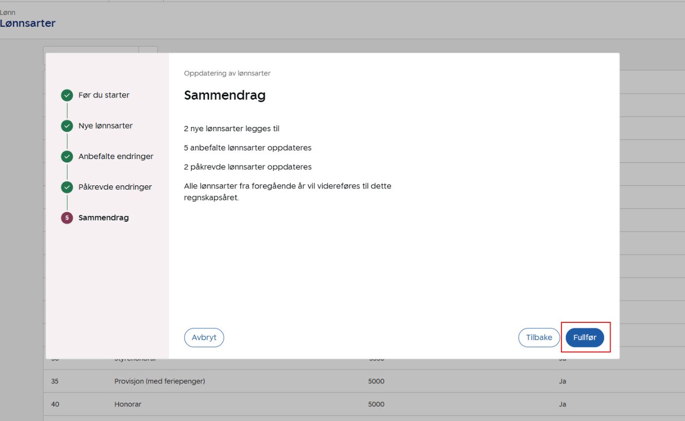Open the Nye lønnsarter step label
Viewport: 685px width, 421px height.
point(105,126)
